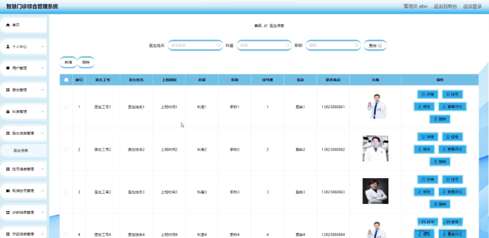The image size is (489, 238).
Task: Open the 首页 sidebar menu item
Action: click(24, 25)
